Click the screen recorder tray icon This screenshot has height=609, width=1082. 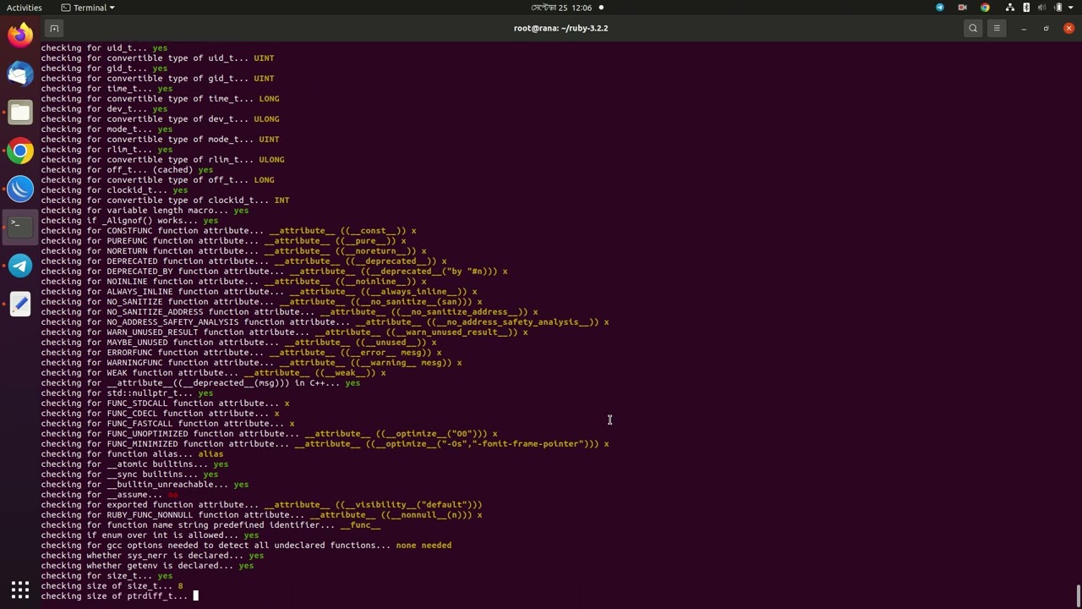(962, 8)
